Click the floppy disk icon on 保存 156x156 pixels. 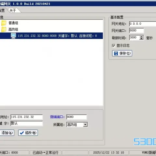click(x=116, y=53)
